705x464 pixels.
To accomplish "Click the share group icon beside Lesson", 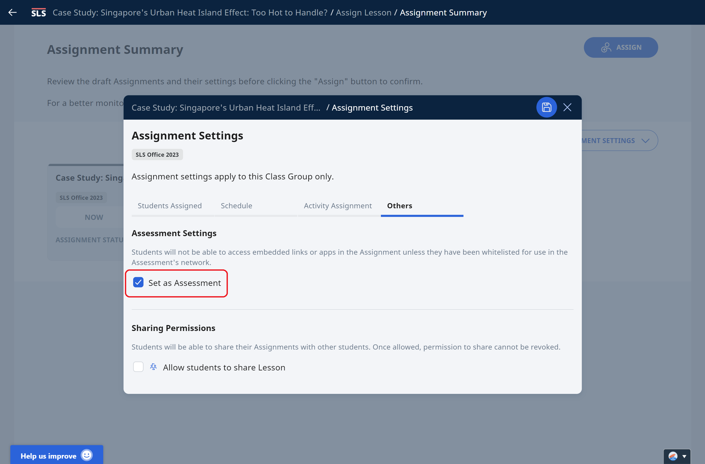I will [153, 367].
